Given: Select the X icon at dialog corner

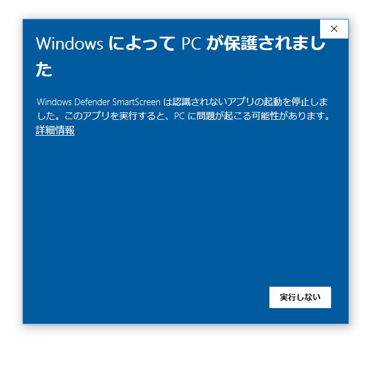Looking at the screenshot, I should click(334, 29).
